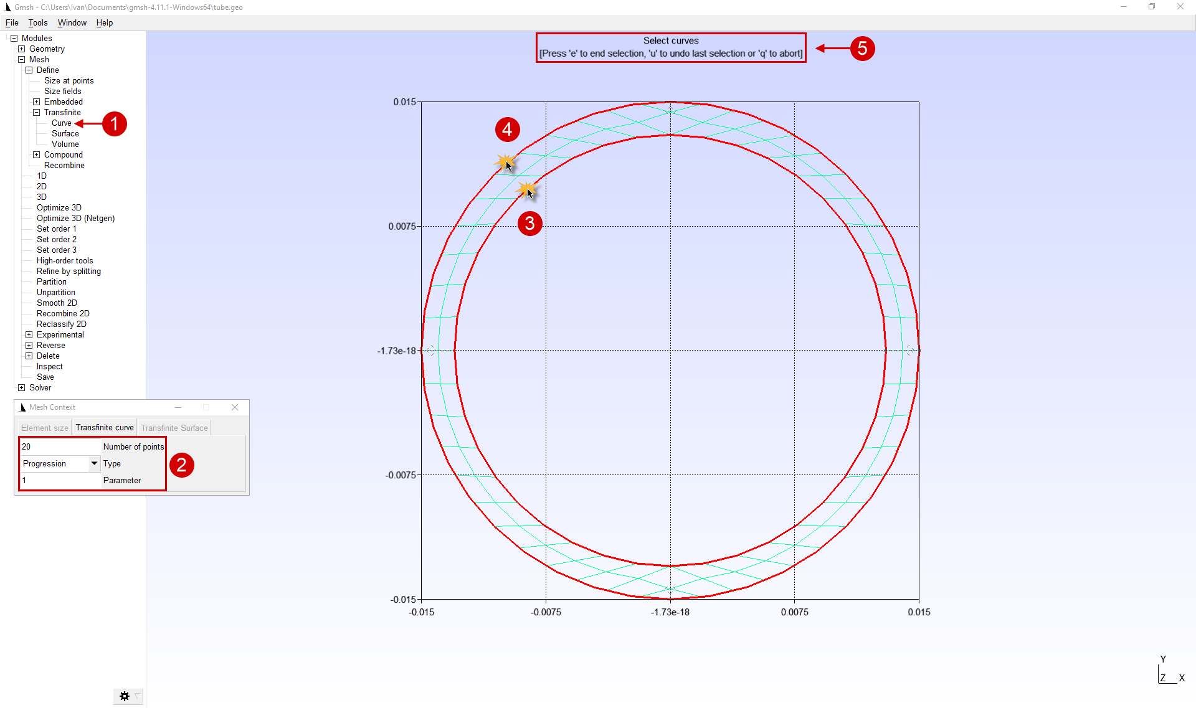Open the Type Progression dropdown
Viewport: 1196px width, 708px height.
click(94, 463)
